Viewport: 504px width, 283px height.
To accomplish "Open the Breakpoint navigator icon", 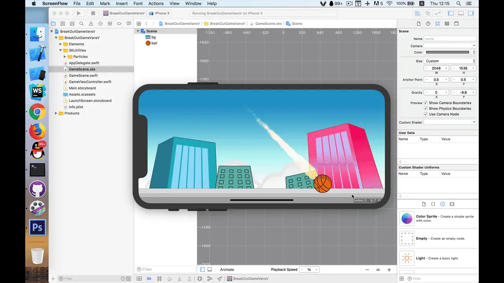I will tap(119, 24).
